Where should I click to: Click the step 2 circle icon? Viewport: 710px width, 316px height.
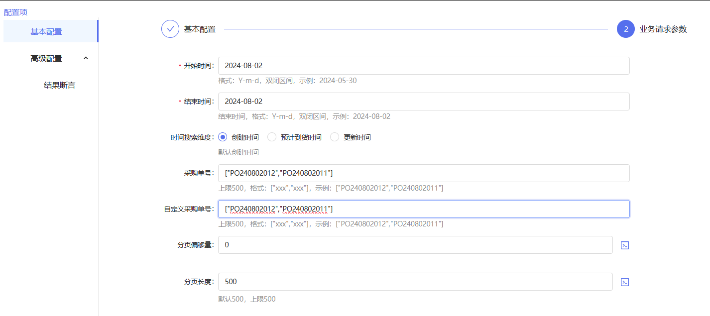tap(625, 29)
